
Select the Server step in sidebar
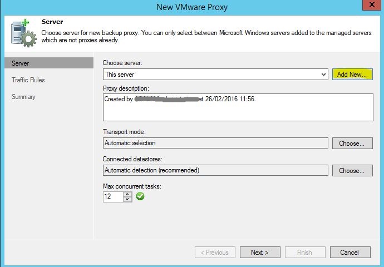coord(49,63)
